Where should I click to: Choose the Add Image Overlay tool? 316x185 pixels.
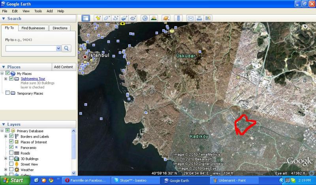(124, 18)
